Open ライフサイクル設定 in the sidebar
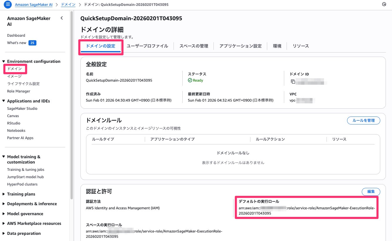The height and width of the screenshot is (241, 392). point(23,84)
